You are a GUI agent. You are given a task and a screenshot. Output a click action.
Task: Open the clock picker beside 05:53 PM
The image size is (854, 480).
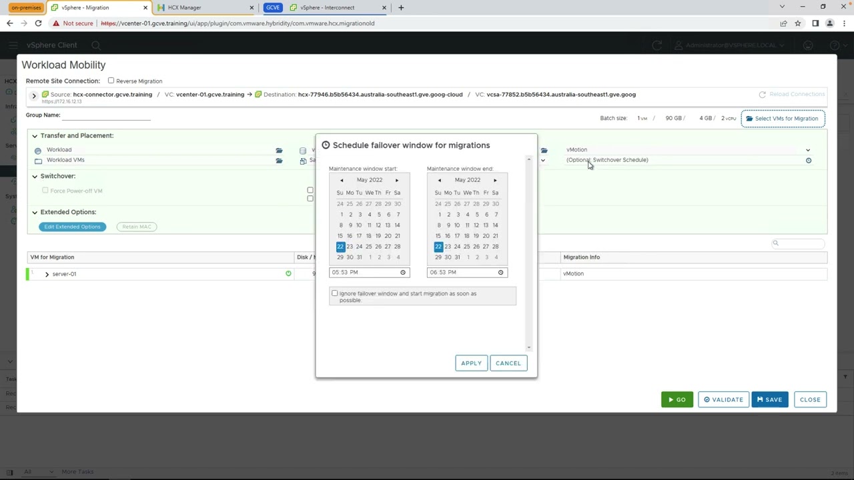coord(402,272)
